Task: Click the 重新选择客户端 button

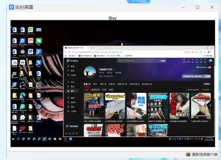Action: pos(202,155)
